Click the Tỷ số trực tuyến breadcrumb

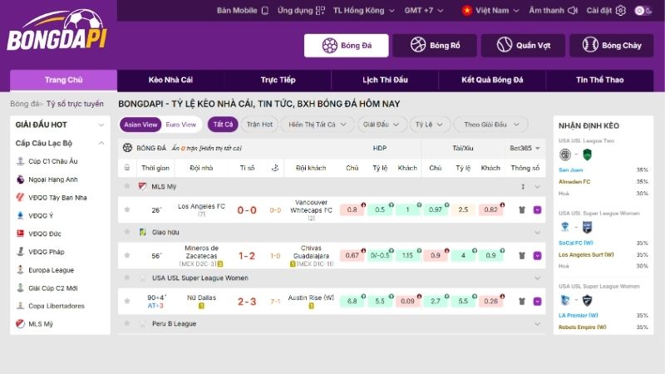75,104
